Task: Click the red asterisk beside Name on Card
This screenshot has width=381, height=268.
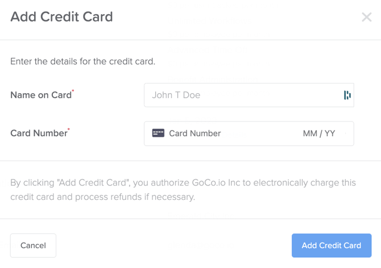Action: [73, 91]
